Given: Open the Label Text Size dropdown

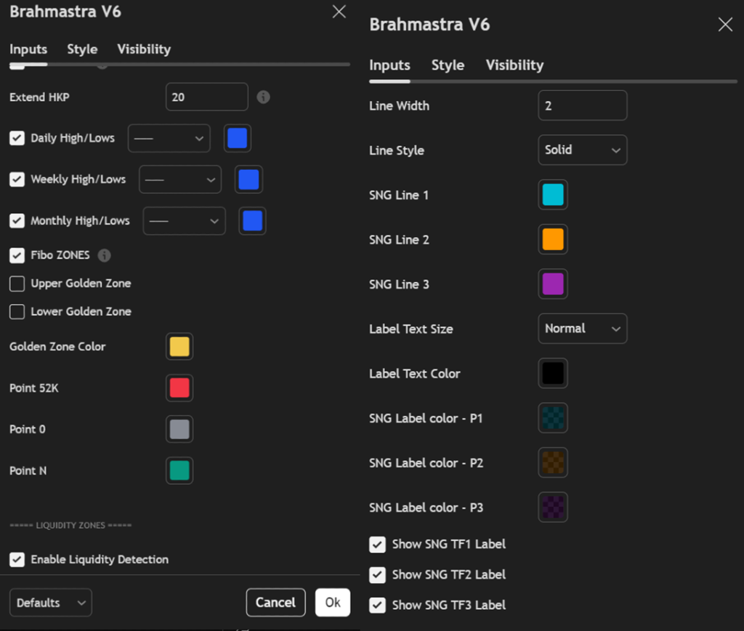Looking at the screenshot, I should [582, 329].
